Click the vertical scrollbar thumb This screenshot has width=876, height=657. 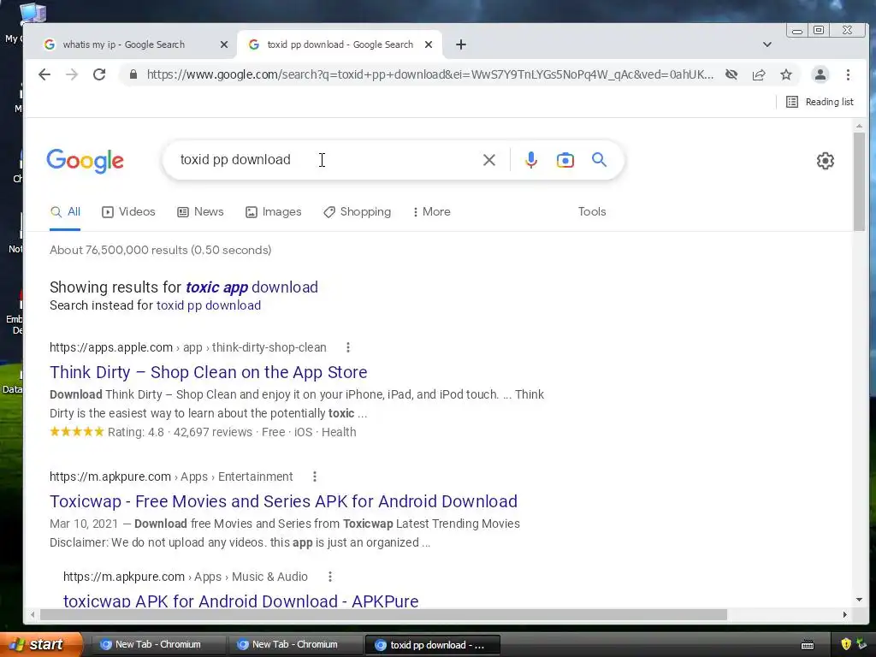(x=859, y=181)
